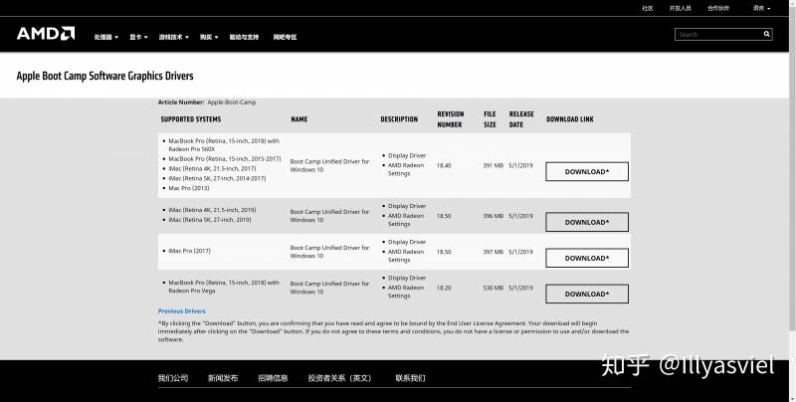Click the "SUPPORTED SYSTEMS" column header
Screen dimensions: 796x402
click(x=191, y=119)
